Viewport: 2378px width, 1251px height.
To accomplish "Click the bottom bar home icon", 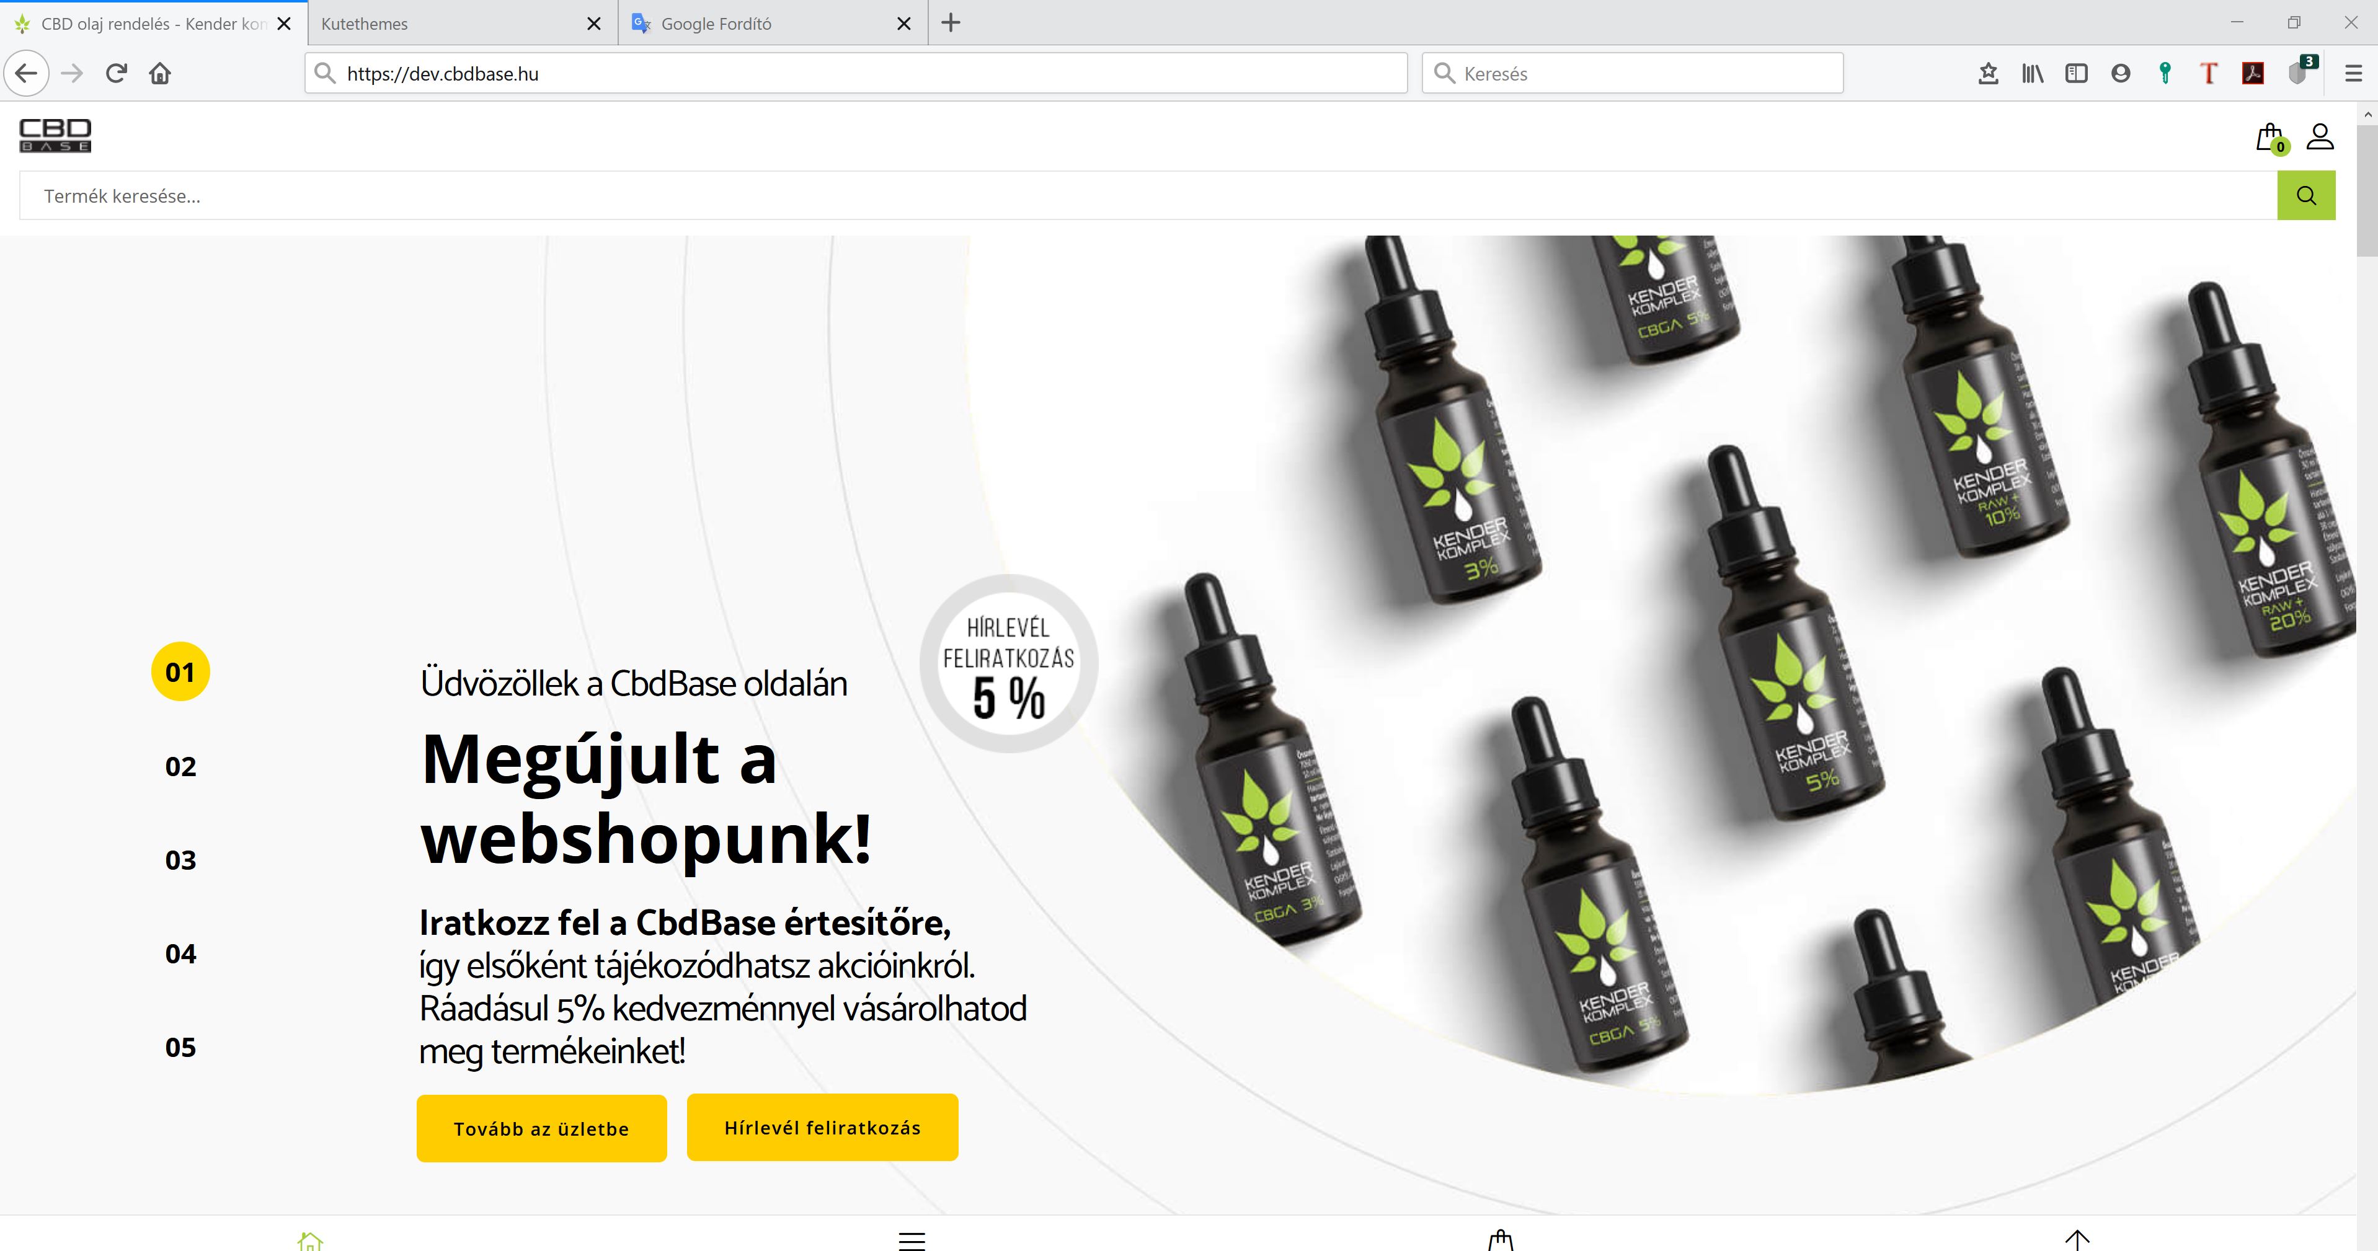I will coord(310,1241).
